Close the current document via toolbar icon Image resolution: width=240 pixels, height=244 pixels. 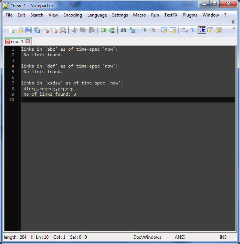(46, 30)
